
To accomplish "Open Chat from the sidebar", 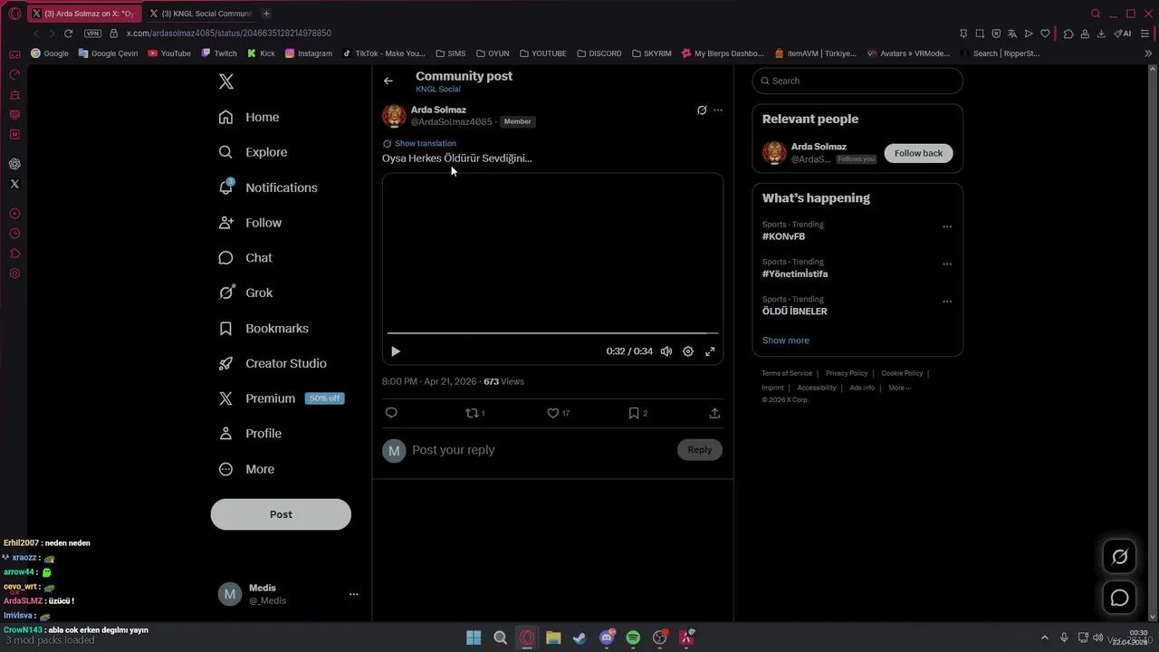I will pyautogui.click(x=245, y=258).
